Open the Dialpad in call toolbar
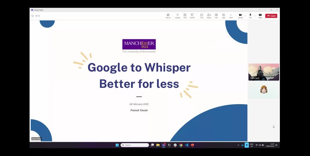The height and width of the screenshot is (156, 310). click(x=178, y=16)
